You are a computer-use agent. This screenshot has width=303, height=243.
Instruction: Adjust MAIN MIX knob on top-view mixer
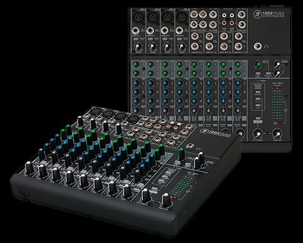pos(277,133)
